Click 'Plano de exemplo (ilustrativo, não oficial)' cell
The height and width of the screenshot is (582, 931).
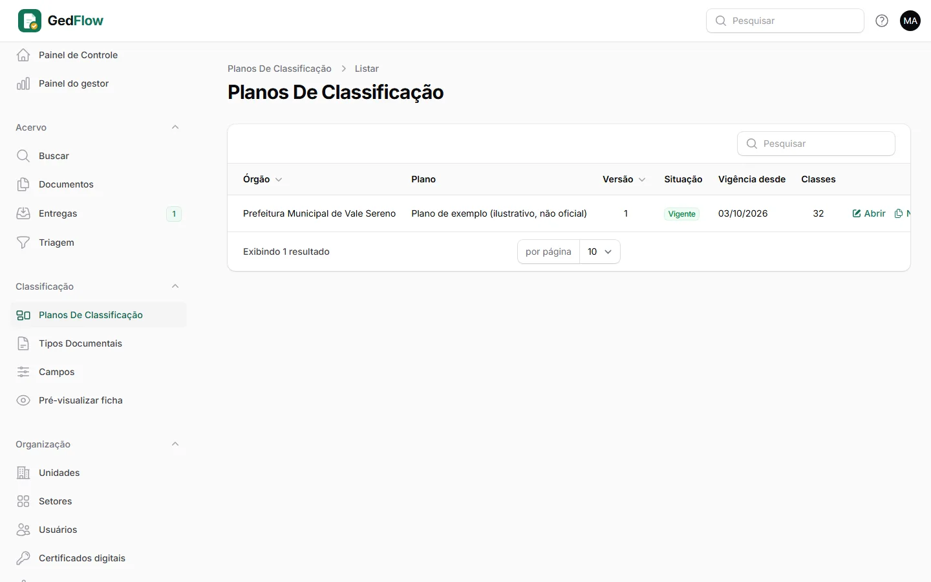click(499, 213)
